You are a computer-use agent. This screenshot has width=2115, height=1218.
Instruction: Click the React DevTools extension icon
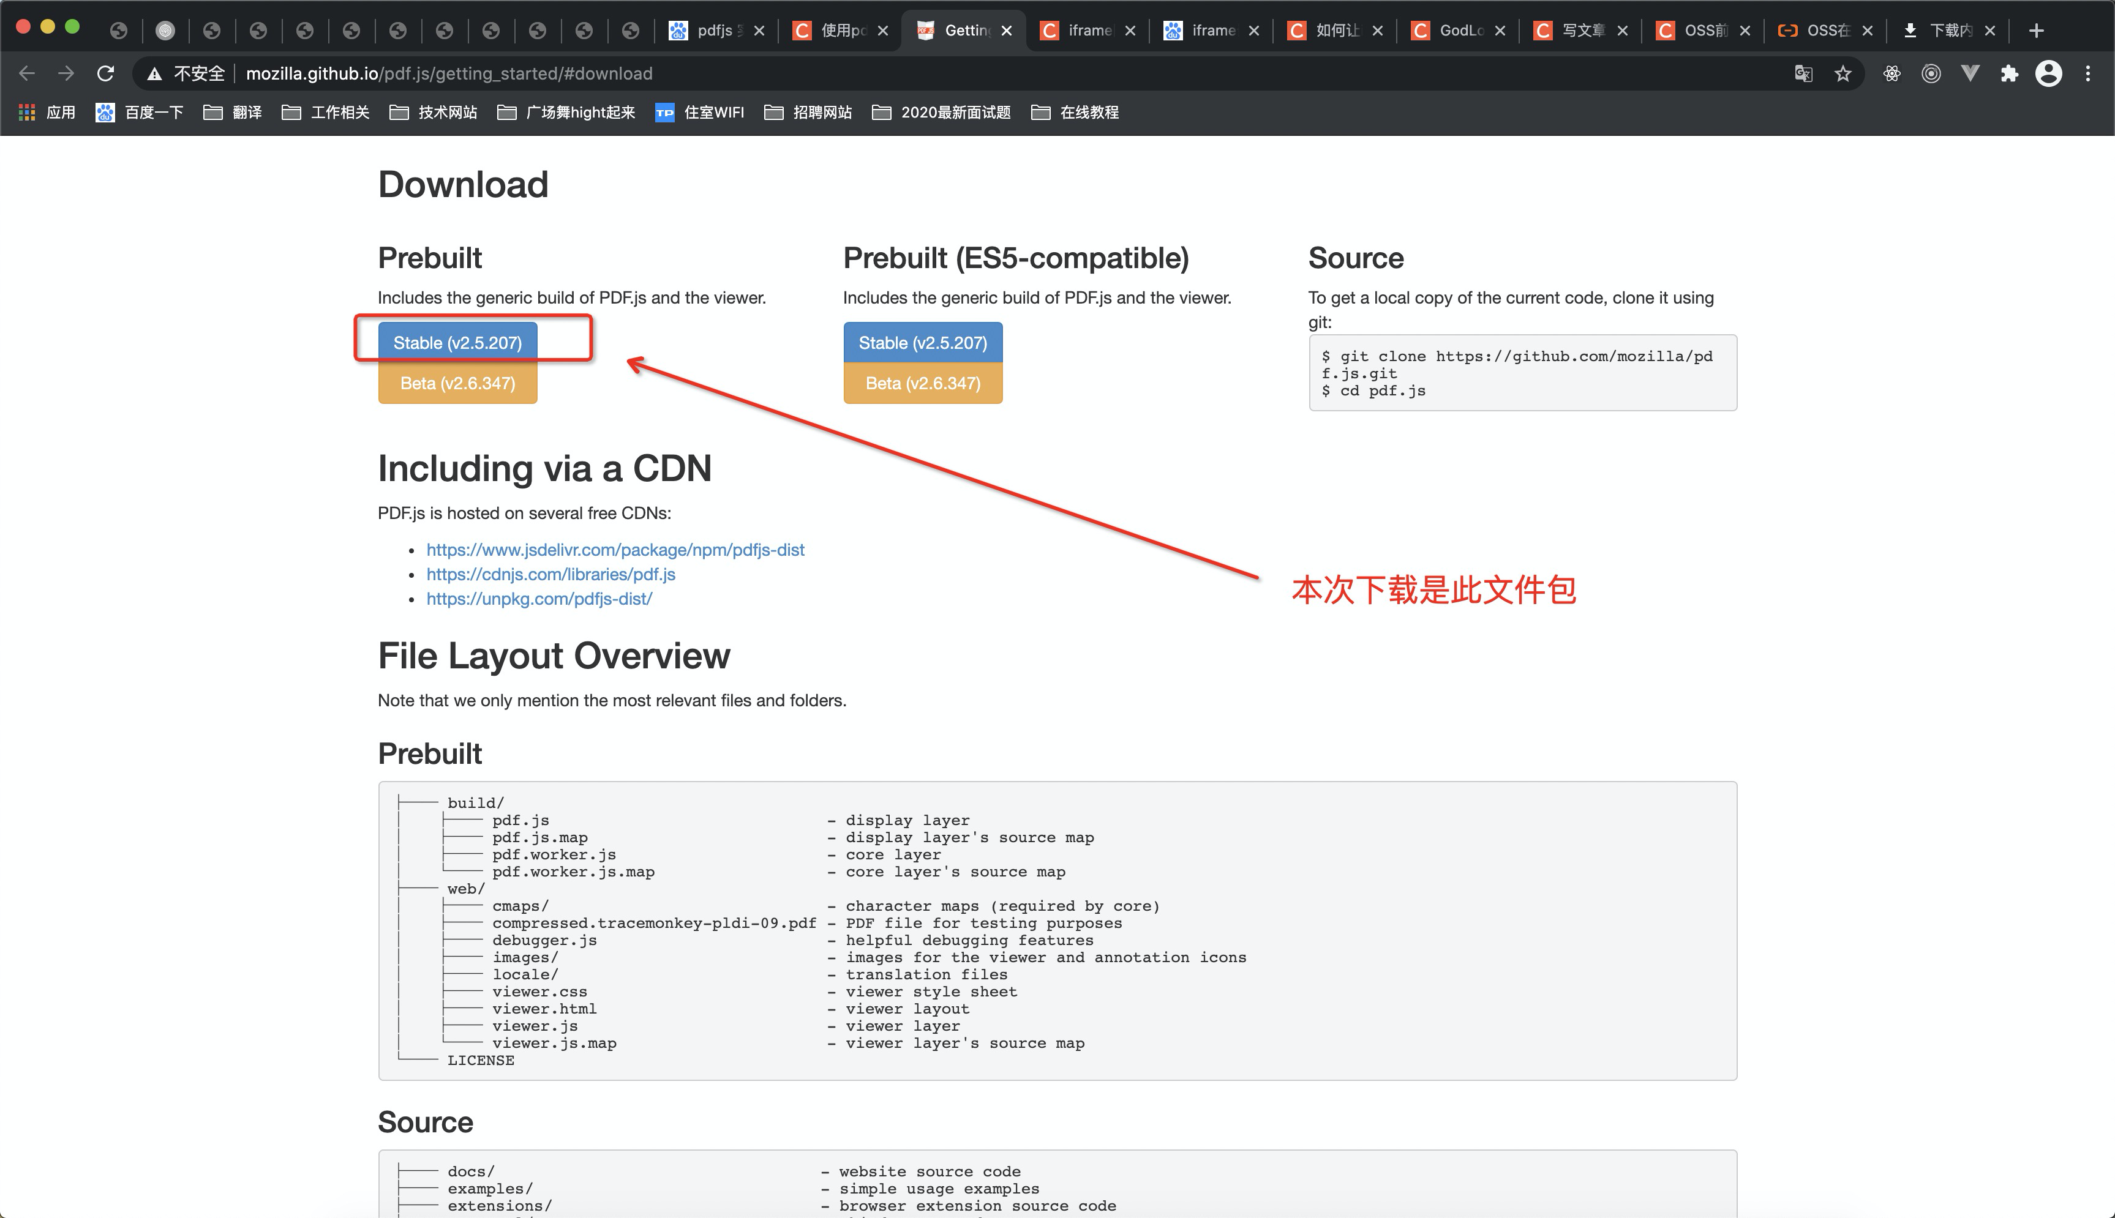(x=1891, y=73)
